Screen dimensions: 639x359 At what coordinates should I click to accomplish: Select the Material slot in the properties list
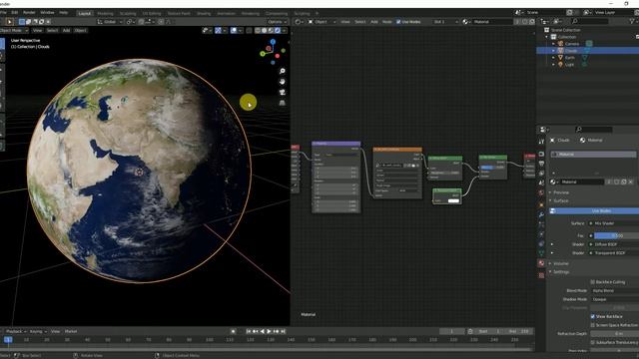(x=593, y=155)
